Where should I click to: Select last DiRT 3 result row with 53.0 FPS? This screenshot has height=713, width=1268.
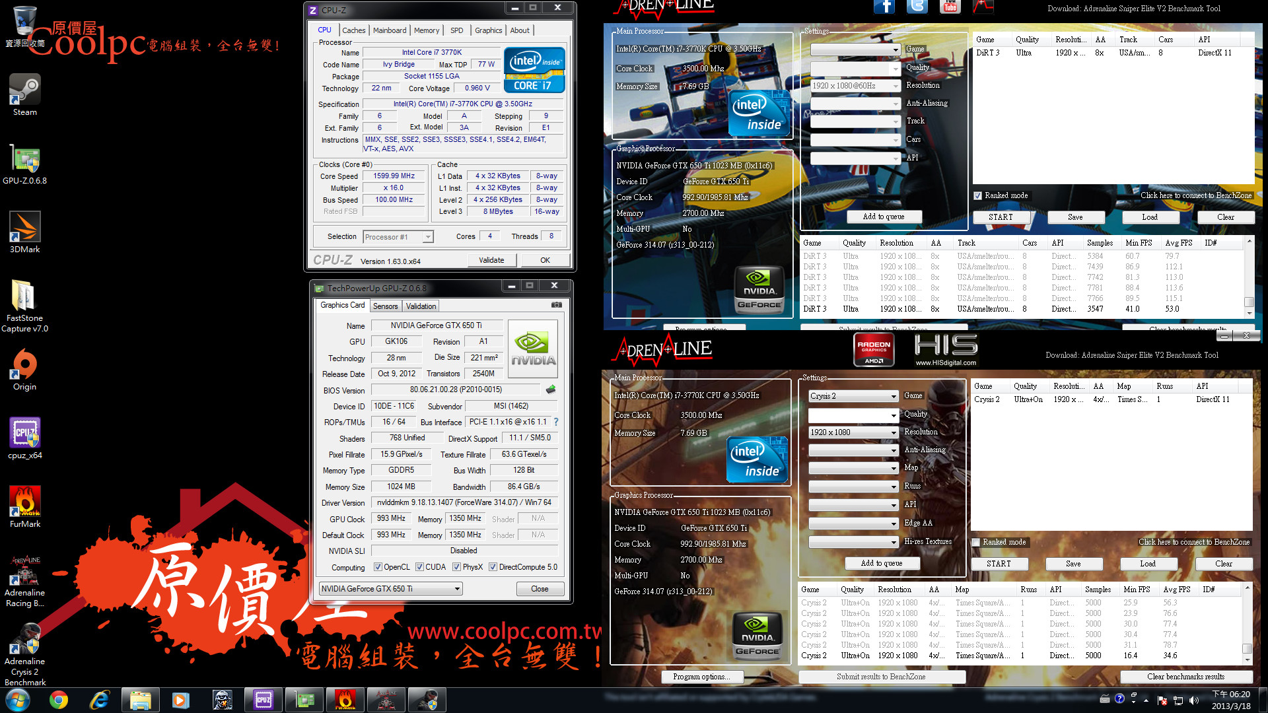[1021, 309]
